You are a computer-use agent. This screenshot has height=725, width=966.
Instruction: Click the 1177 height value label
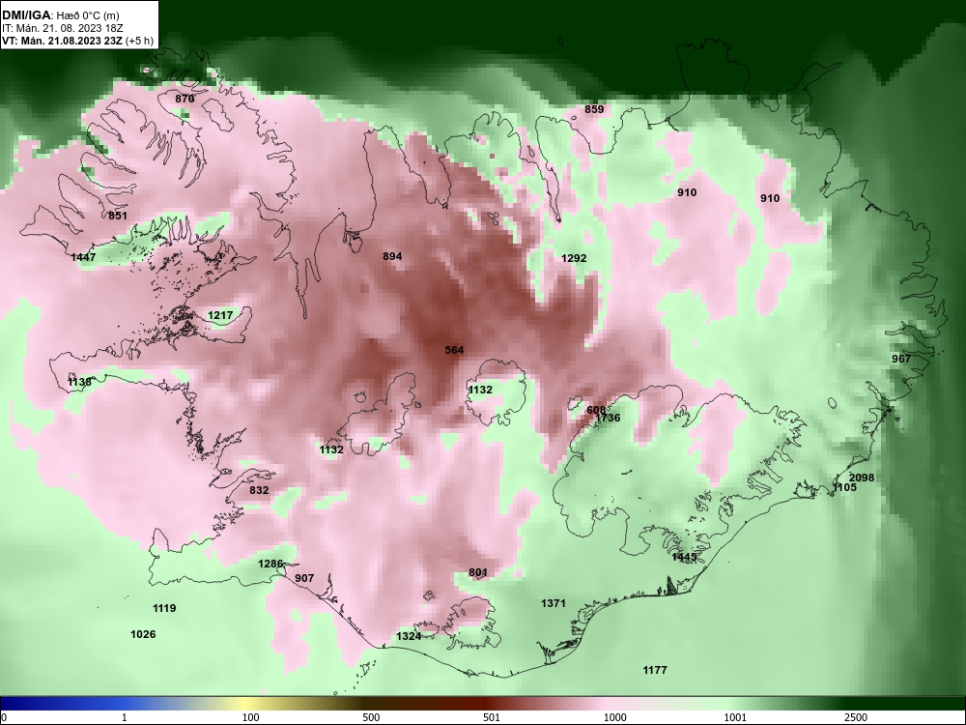click(x=655, y=670)
